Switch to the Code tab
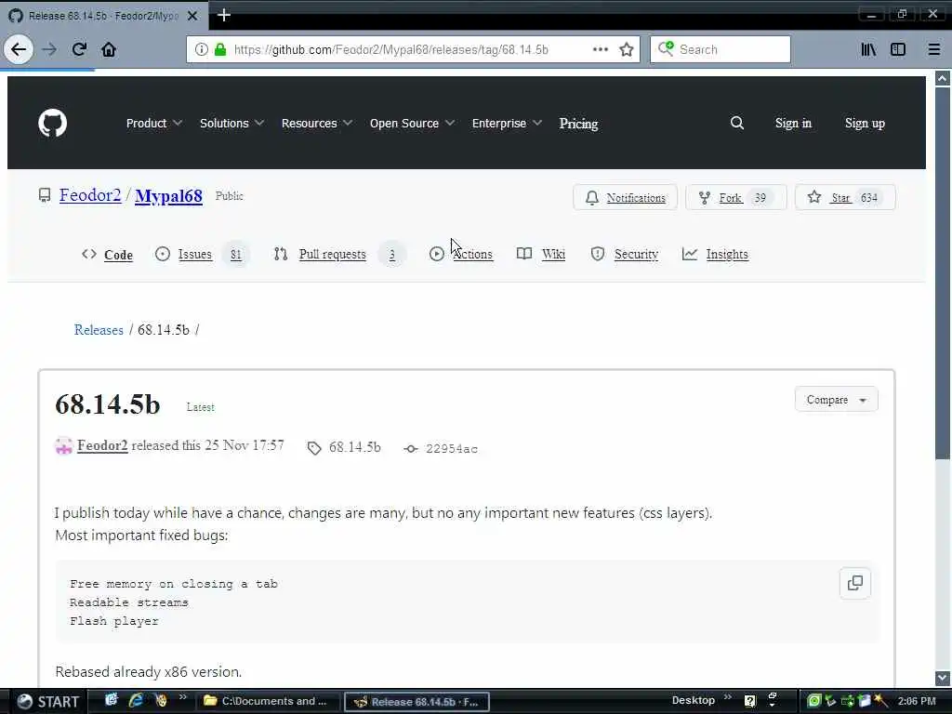The width and height of the screenshot is (952, 714). coord(108,255)
